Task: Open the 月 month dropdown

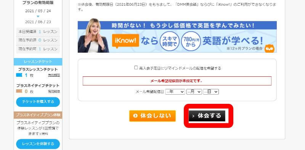Action: pyautogui.click(x=194, y=92)
